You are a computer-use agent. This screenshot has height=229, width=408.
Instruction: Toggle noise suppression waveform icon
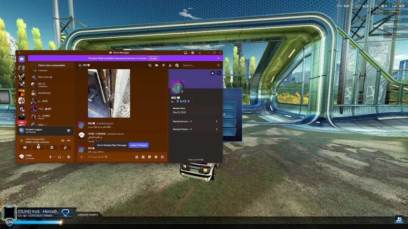63,141
